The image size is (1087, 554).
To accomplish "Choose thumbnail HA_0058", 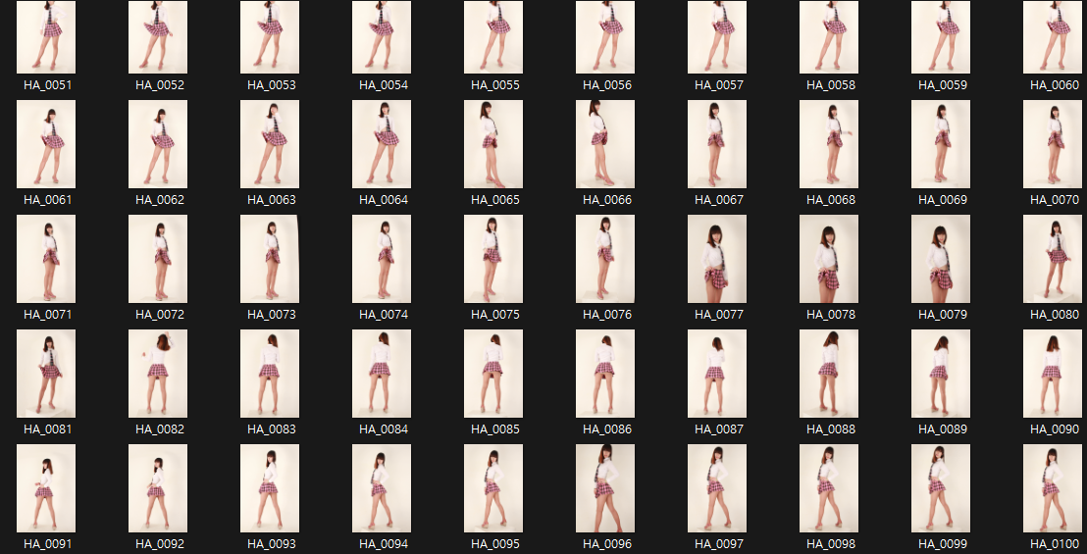I will coord(828,37).
